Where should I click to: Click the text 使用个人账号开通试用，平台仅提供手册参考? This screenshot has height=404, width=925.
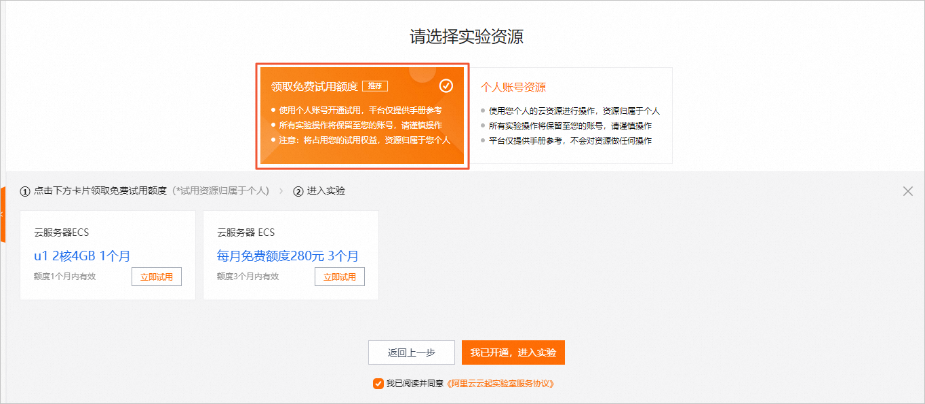[x=361, y=110]
